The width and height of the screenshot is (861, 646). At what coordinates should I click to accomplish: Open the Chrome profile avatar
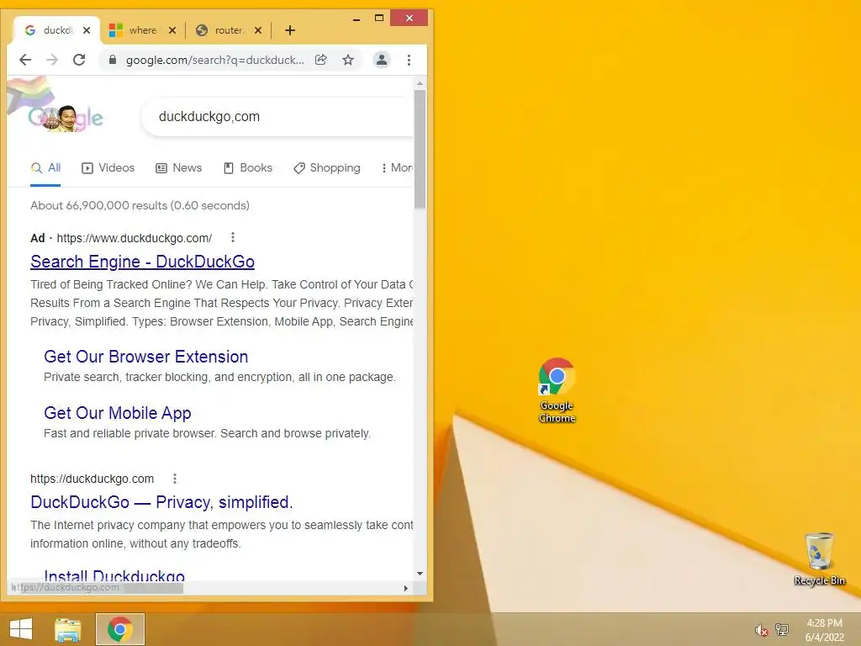[x=381, y=60]
